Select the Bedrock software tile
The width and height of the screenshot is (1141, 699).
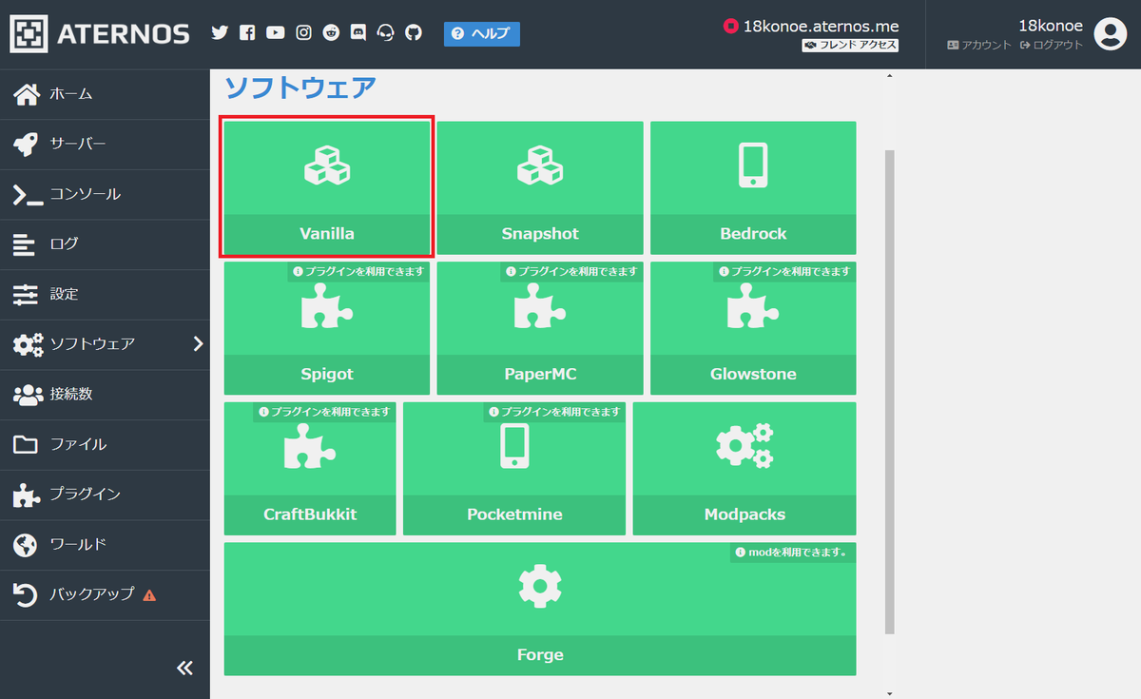pyautogui.click(x=753, y=187)
